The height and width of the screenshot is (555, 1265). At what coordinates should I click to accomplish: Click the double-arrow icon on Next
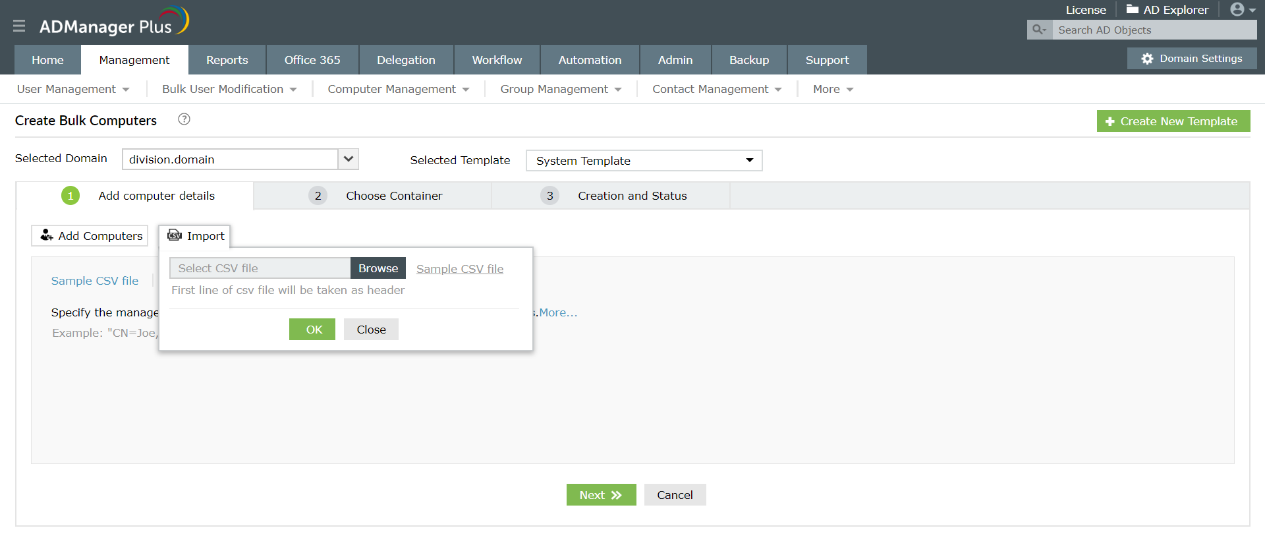[x=617, y=495]
